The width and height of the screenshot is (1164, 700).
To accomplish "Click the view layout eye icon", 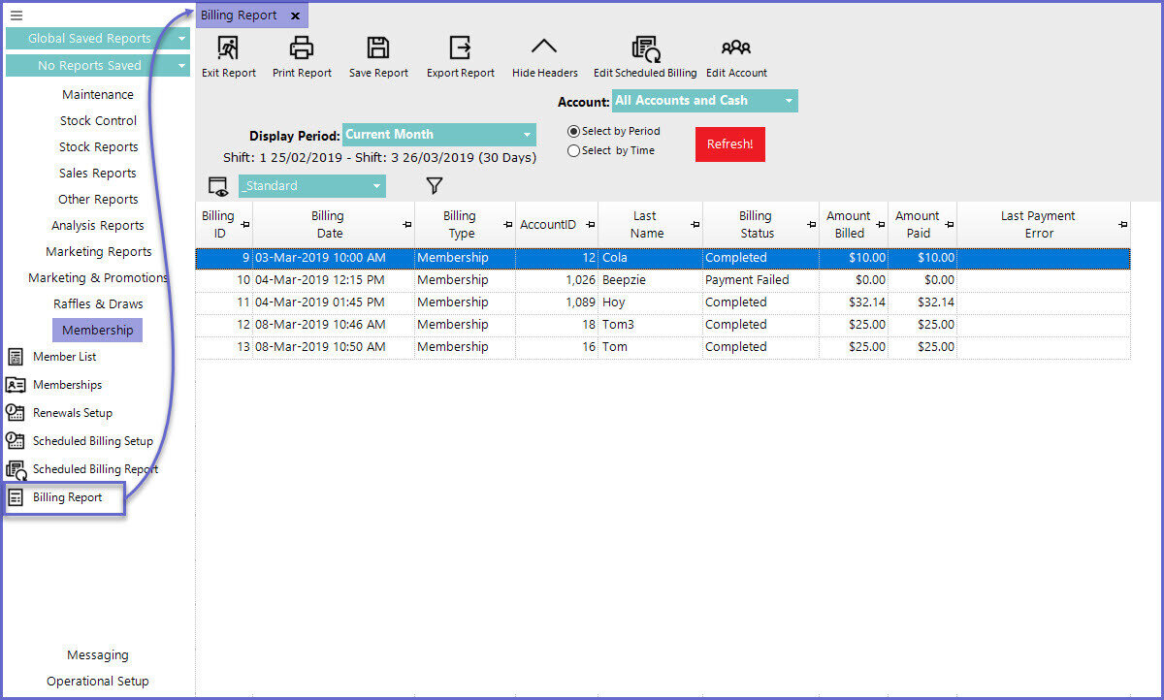I will (218, 186).
